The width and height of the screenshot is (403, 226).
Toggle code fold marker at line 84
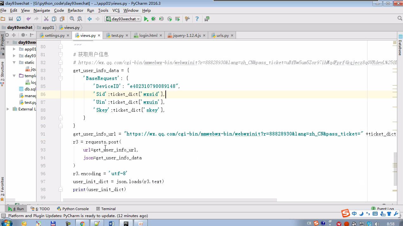[61, 78]
